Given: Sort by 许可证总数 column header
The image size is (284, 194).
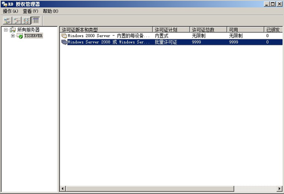Looking at the screenshot, I should click(x=208, y=30).
